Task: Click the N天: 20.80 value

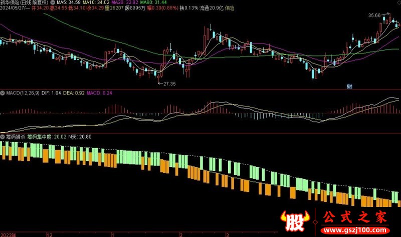Action: (80, 136)
